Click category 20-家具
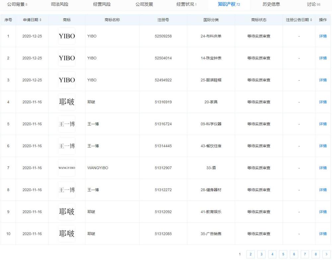The height and width of the screenshot is (260, 332). coord(211,102)
